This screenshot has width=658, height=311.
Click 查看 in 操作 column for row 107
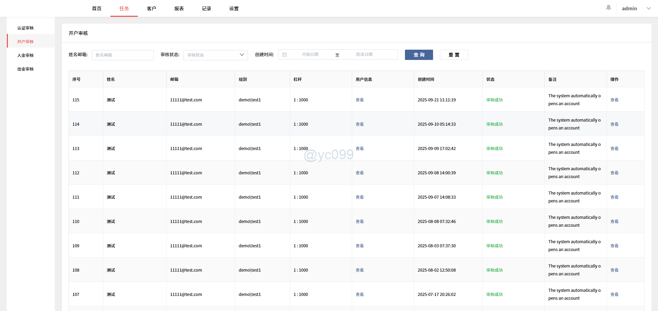(614, 295)
